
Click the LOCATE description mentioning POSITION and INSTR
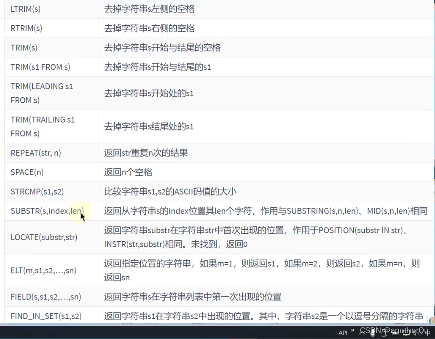pyautogui.click(x=256, y=237)
